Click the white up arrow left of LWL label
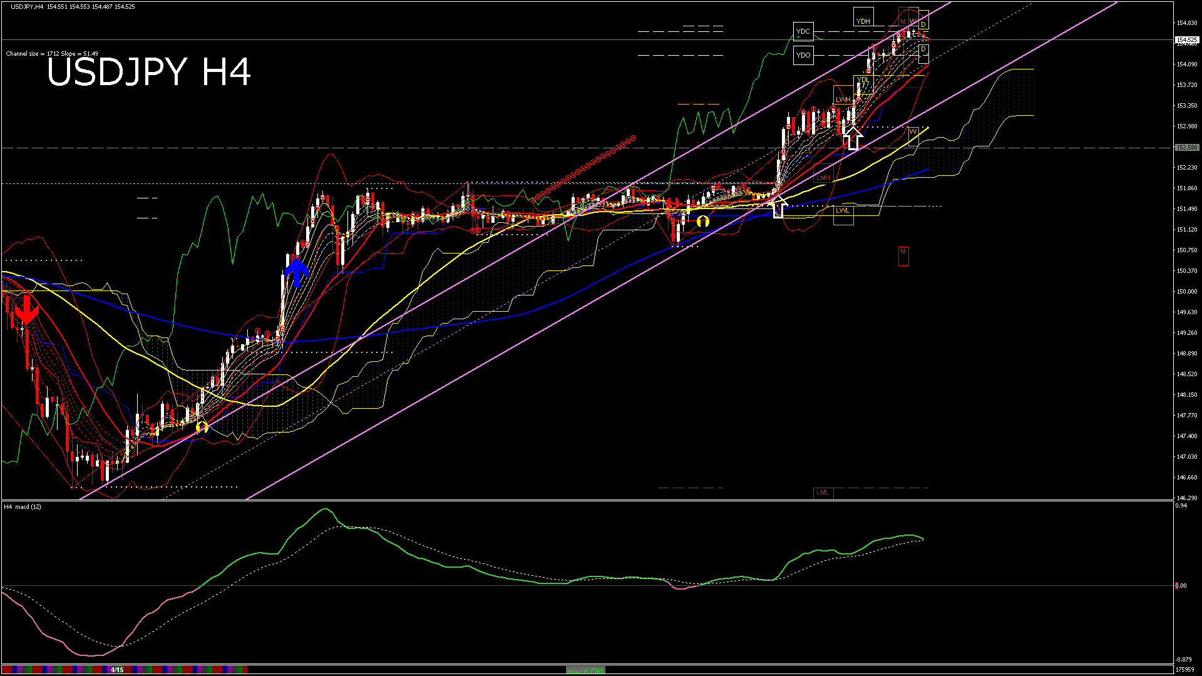The height and width of the screenshot is (676, 1202). coord(778,206)
